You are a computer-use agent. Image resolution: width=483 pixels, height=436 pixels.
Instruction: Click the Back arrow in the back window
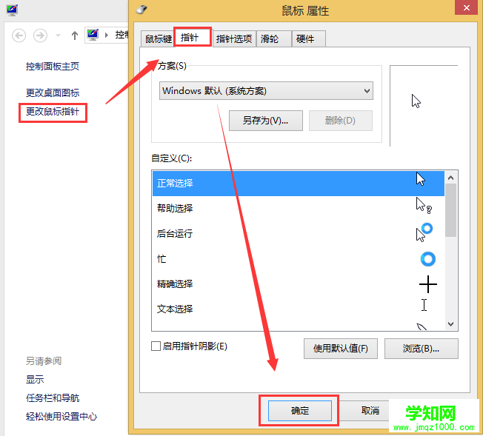point(19,36)
